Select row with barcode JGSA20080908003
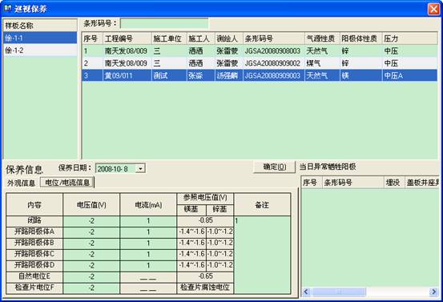This screenshot has height=302, width=443. coord(260,50)
